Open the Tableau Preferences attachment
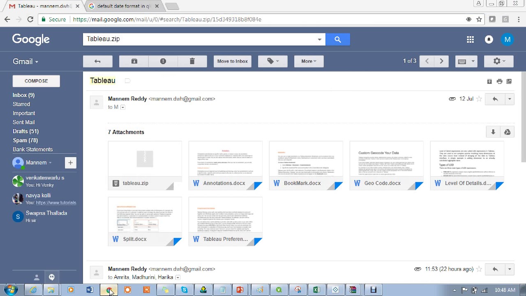The width and height of the screenshot is (526, 296). pyautogui.click(x=225, y=221)
